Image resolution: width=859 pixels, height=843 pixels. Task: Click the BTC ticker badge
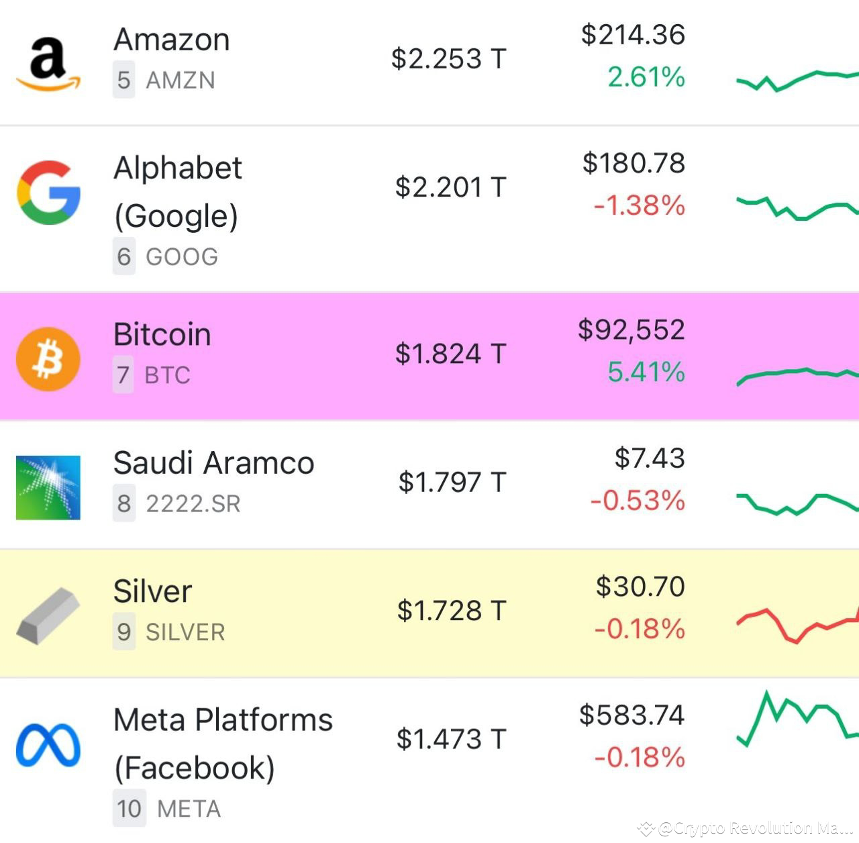pos(167,376)
